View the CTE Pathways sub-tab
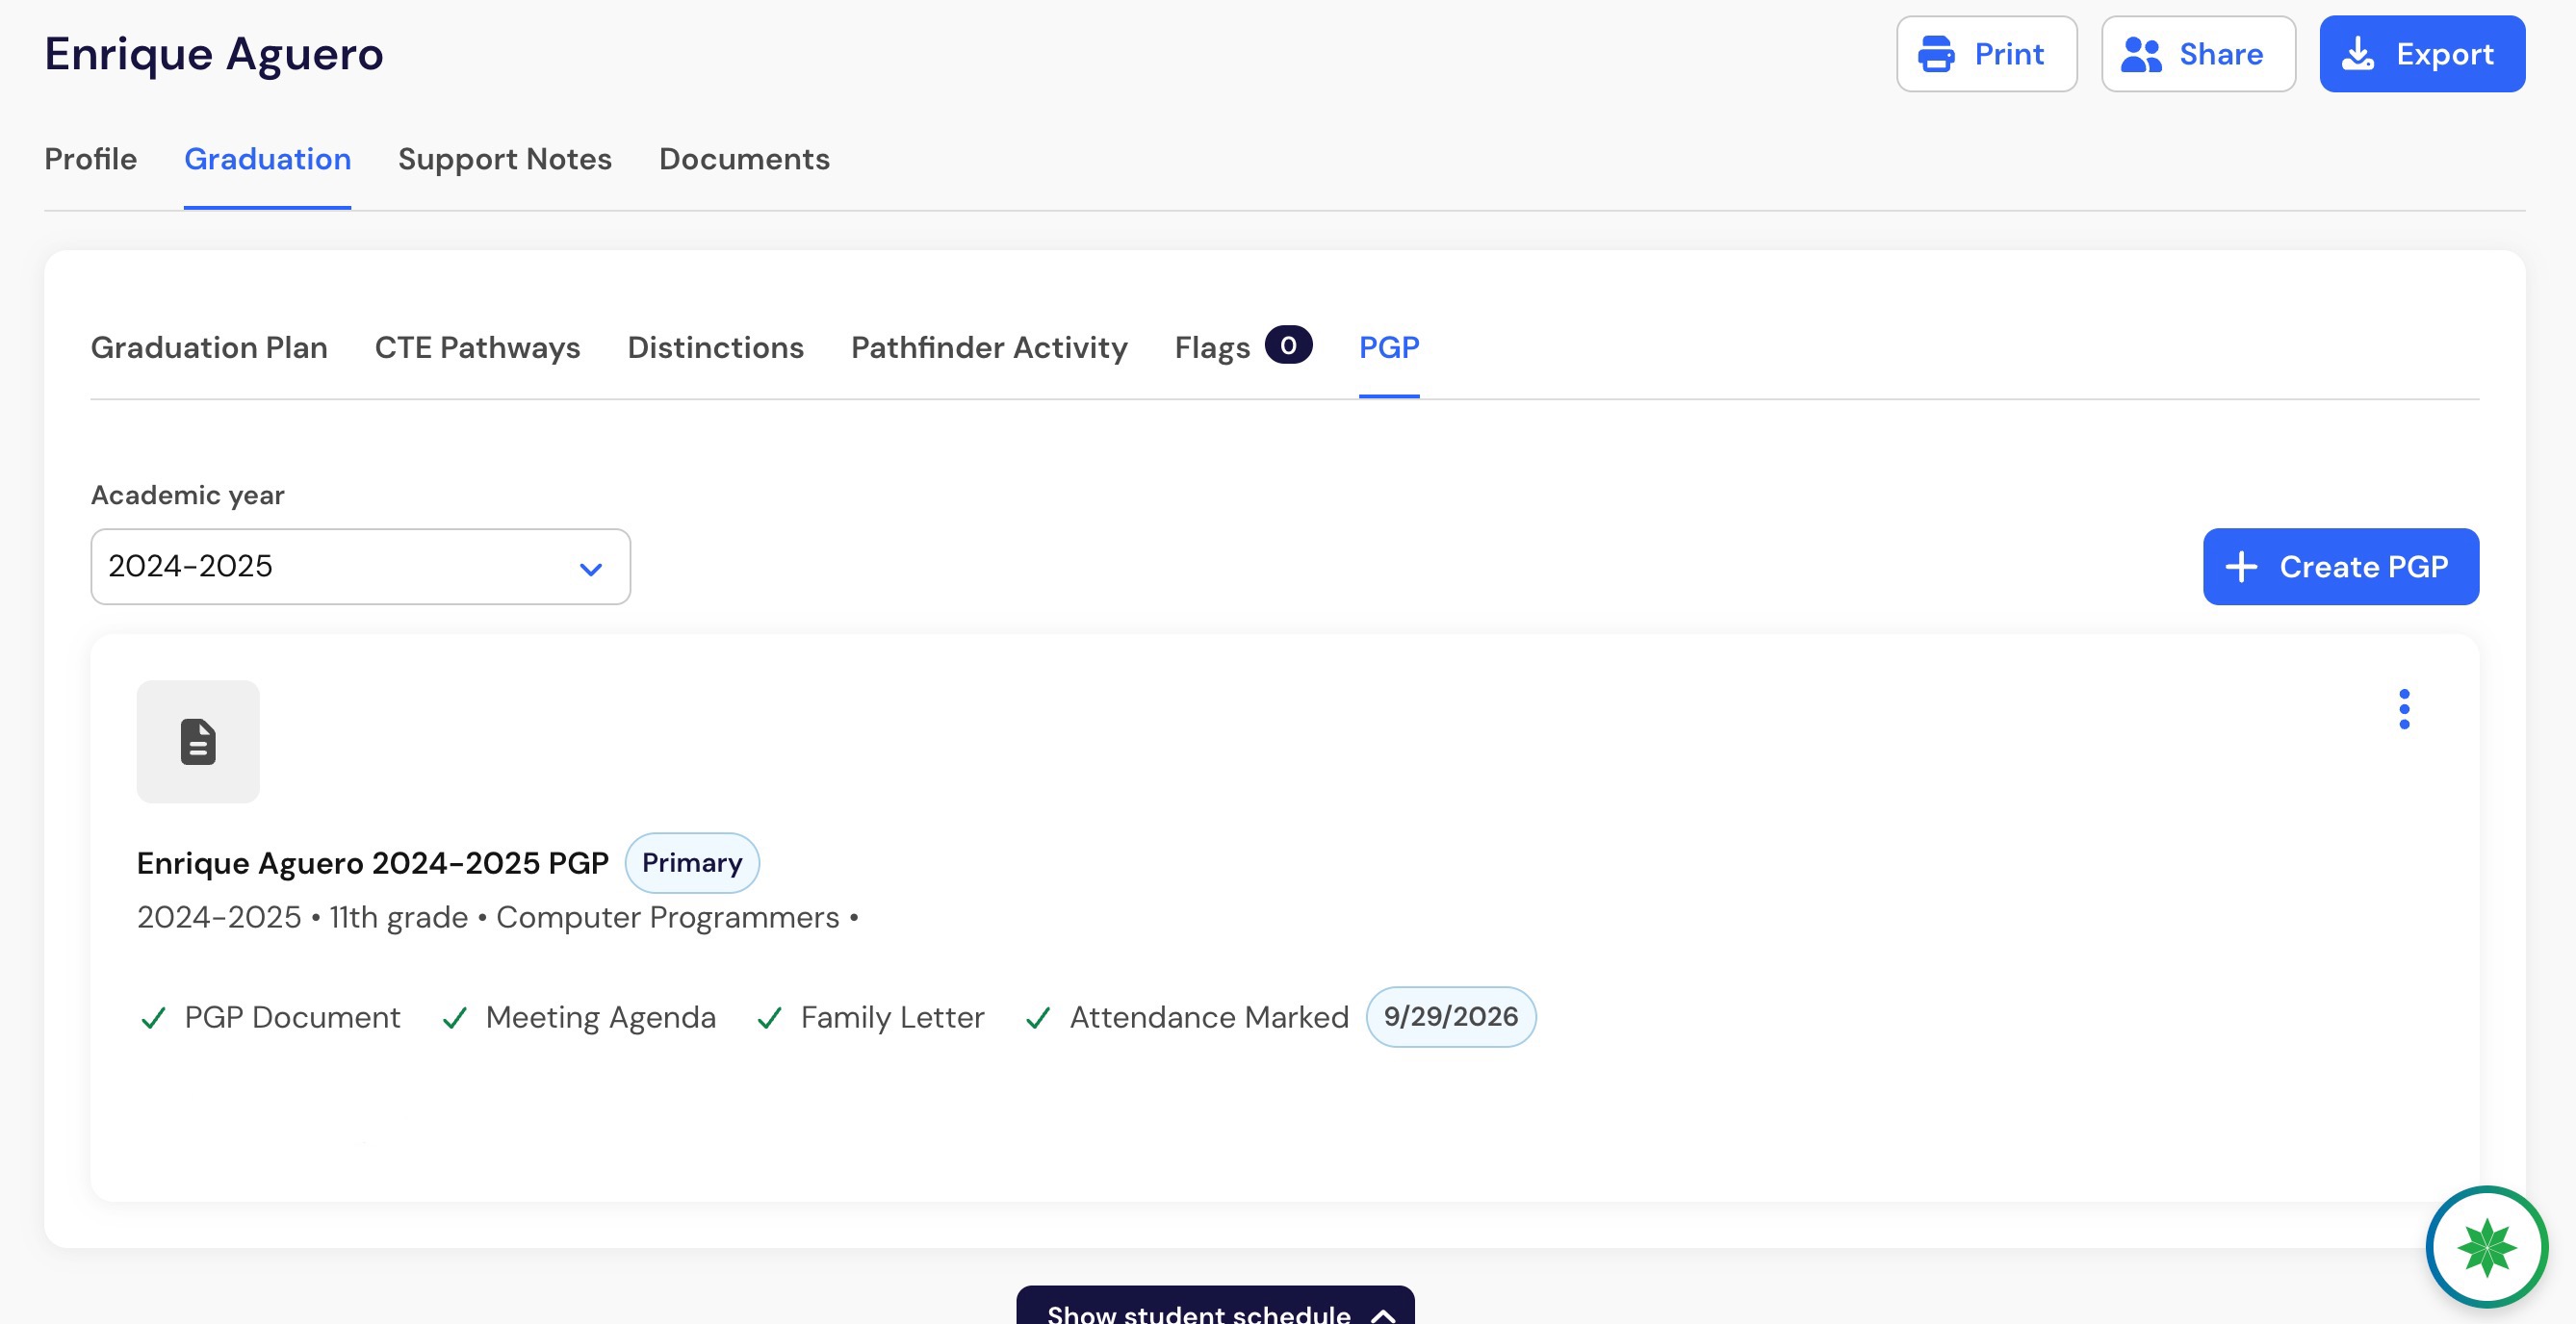This screenshot has height=1324, width=2576. tap(477, 346)
